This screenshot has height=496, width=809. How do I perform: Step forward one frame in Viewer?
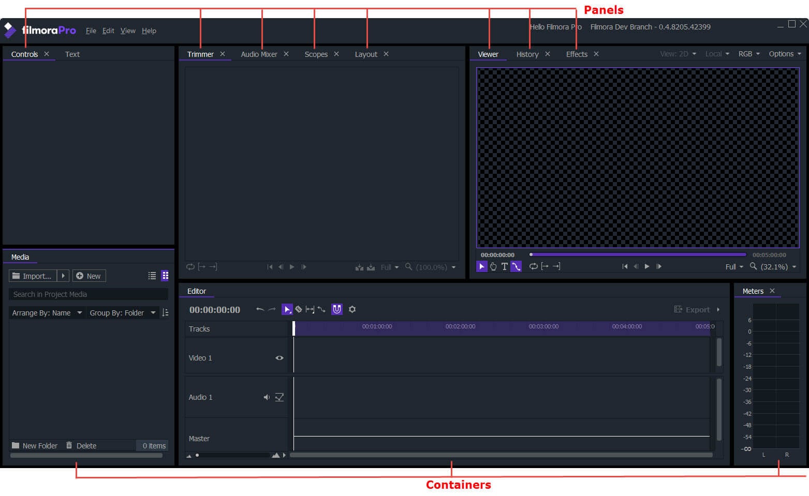tap(658, 266)
